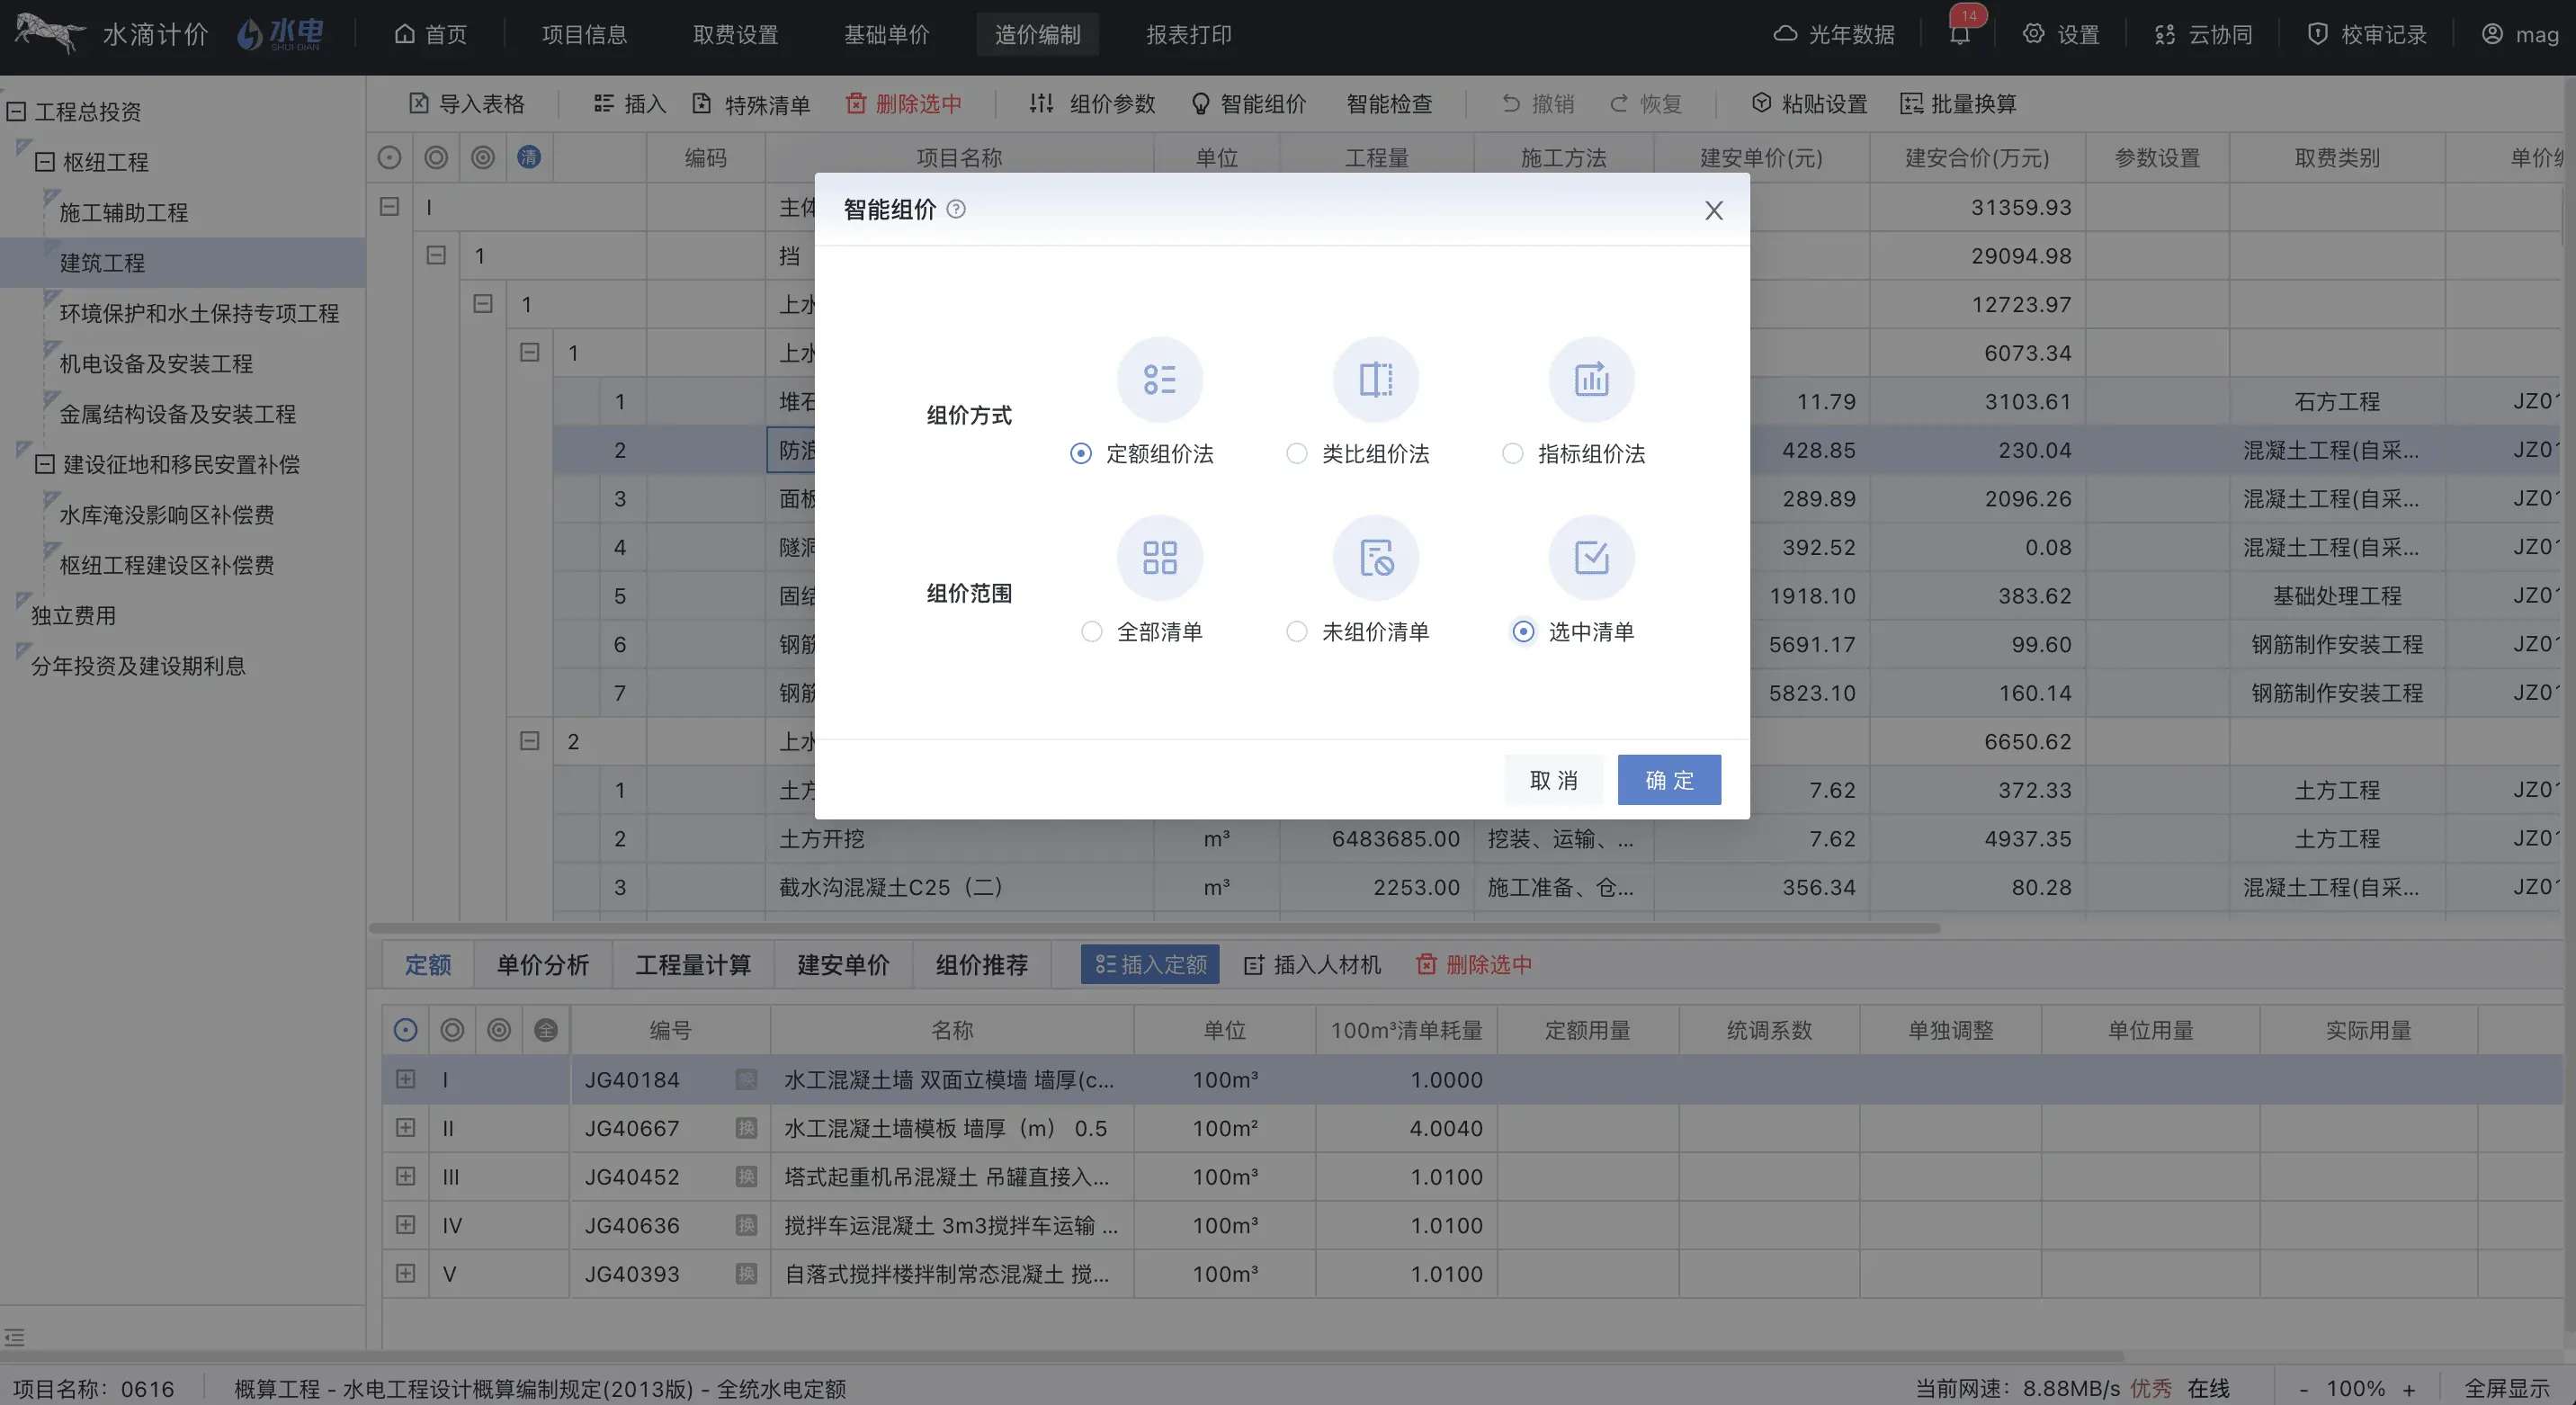Confirm with the 确定 button
Image resolution: width=2576 pixels, height=1405 pixels.
coord(1668,780)
